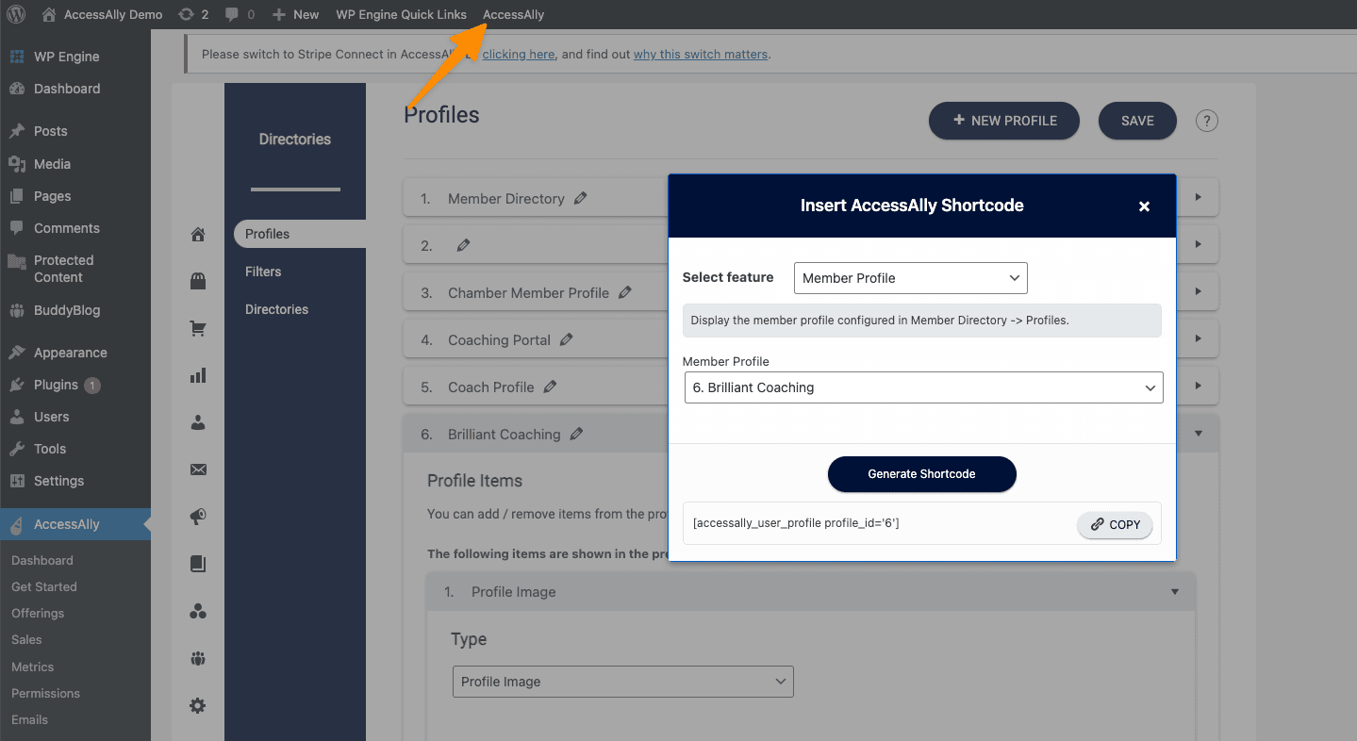
Task: Collapse the Profile Image item panel
Action: point(1175,592)
